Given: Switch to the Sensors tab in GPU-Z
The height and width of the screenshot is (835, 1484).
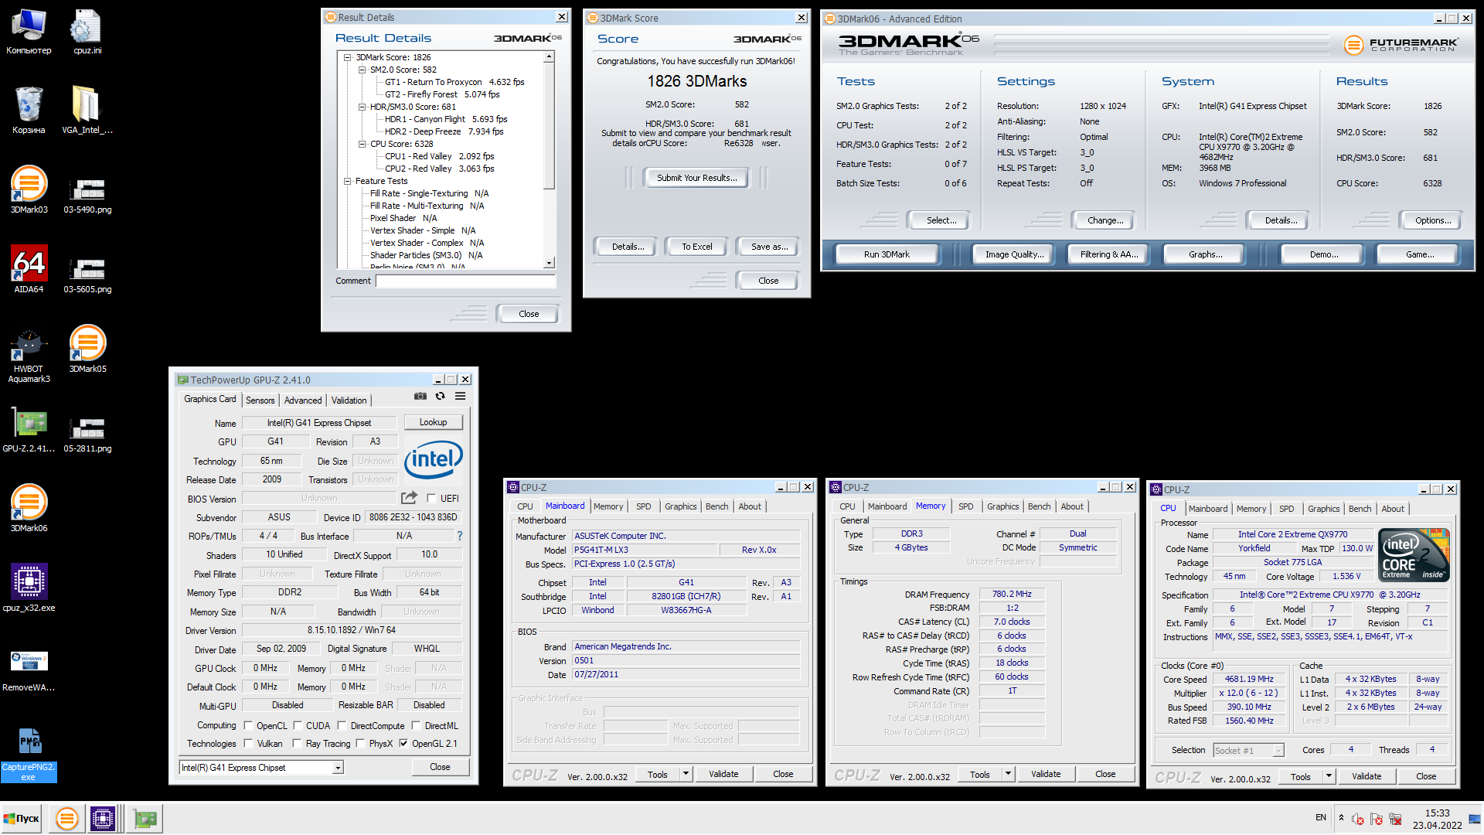Looking at the screenshot, I should click(x=260, y=400).
